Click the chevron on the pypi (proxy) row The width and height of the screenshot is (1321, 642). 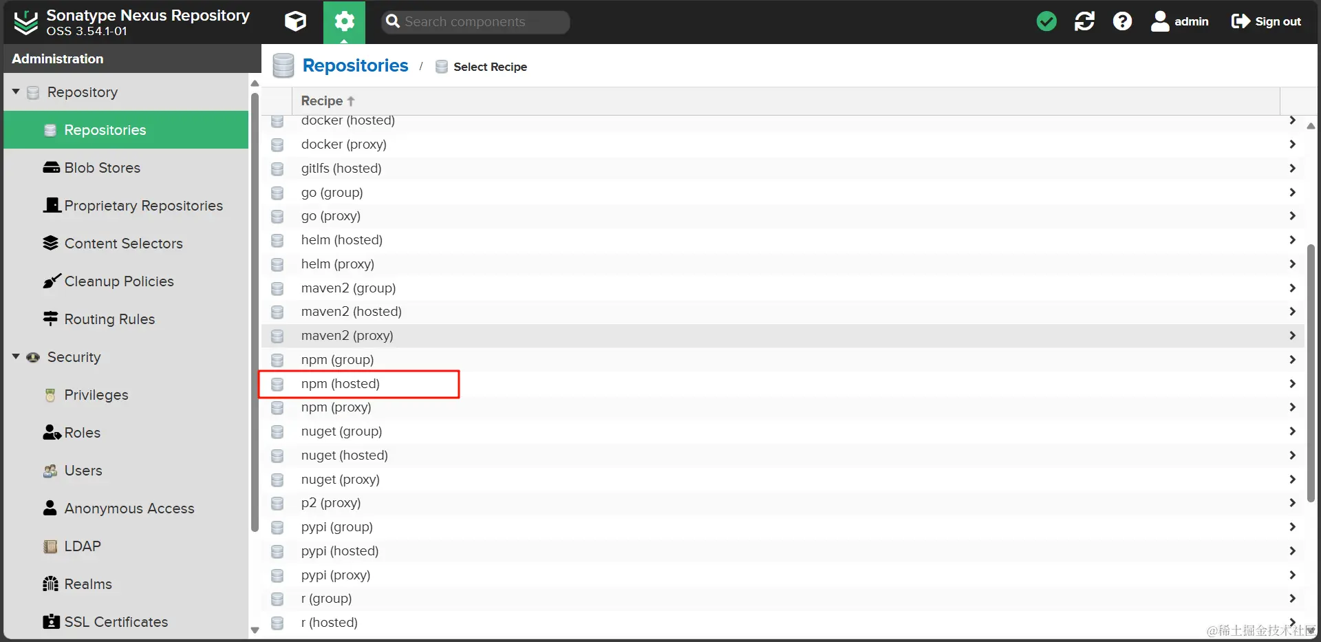click(x=1292, y=575)
